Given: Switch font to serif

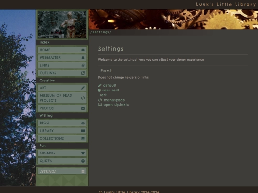Looking at the screenshot, I should coord(104,95).
